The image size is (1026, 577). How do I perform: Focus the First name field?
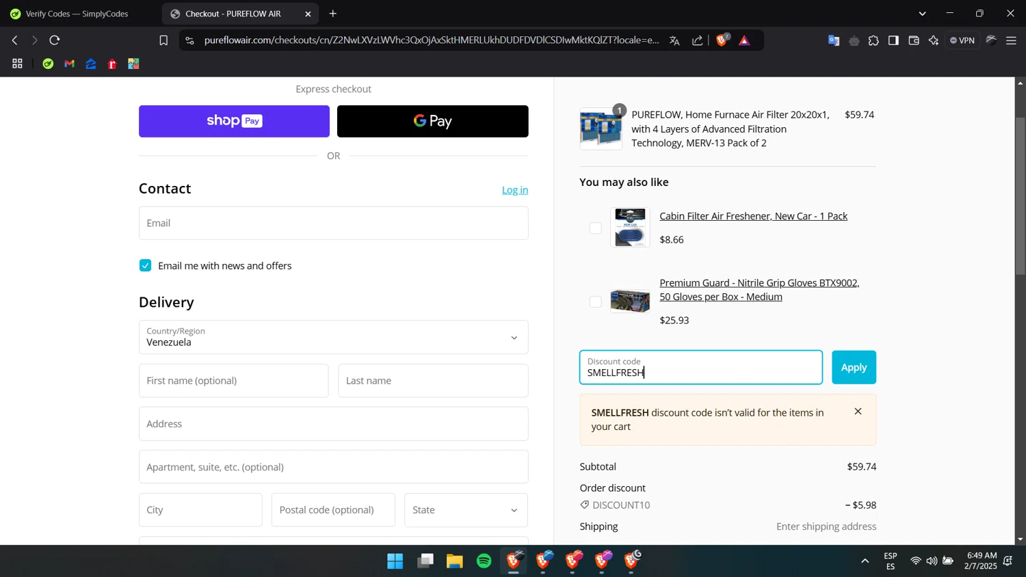pos(233,381)
